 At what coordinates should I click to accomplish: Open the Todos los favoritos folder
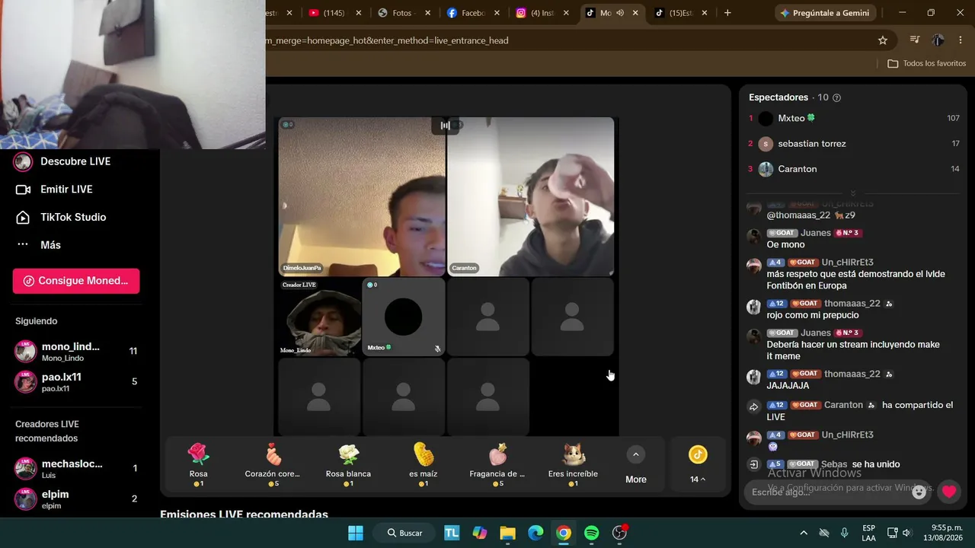927,64
